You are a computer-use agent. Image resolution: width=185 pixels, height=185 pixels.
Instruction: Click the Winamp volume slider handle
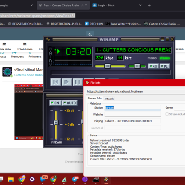click(107, 66)
